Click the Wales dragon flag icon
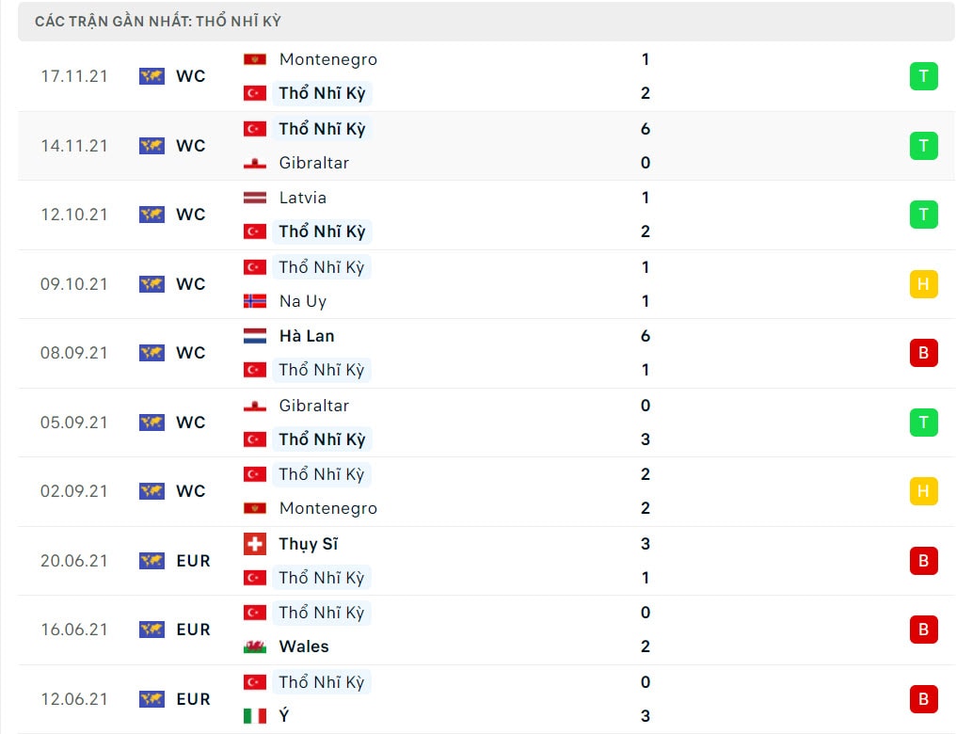Screen dimensions: 972x734 click(255, 646)
